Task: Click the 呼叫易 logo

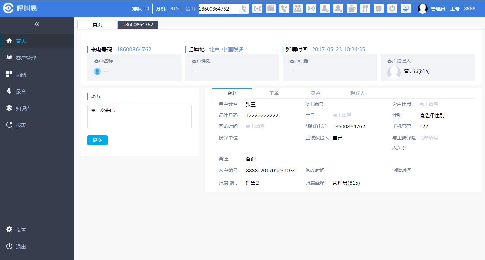Action: (x=20, y=9)
